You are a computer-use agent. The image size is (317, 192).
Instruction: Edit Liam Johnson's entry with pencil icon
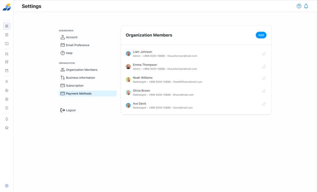point(264,54)
